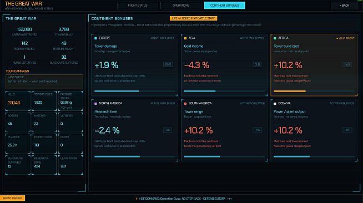This screenshot has height=203, width=363.
Task: Select the Favorite Tower Gatling tile
Action: click(x=70, y=101)
